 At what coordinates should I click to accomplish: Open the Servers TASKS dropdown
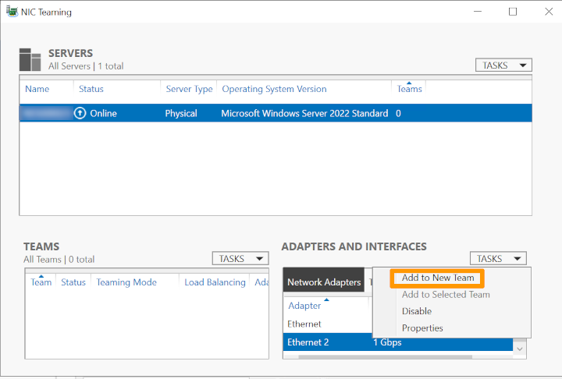click(x=503, y=66)
